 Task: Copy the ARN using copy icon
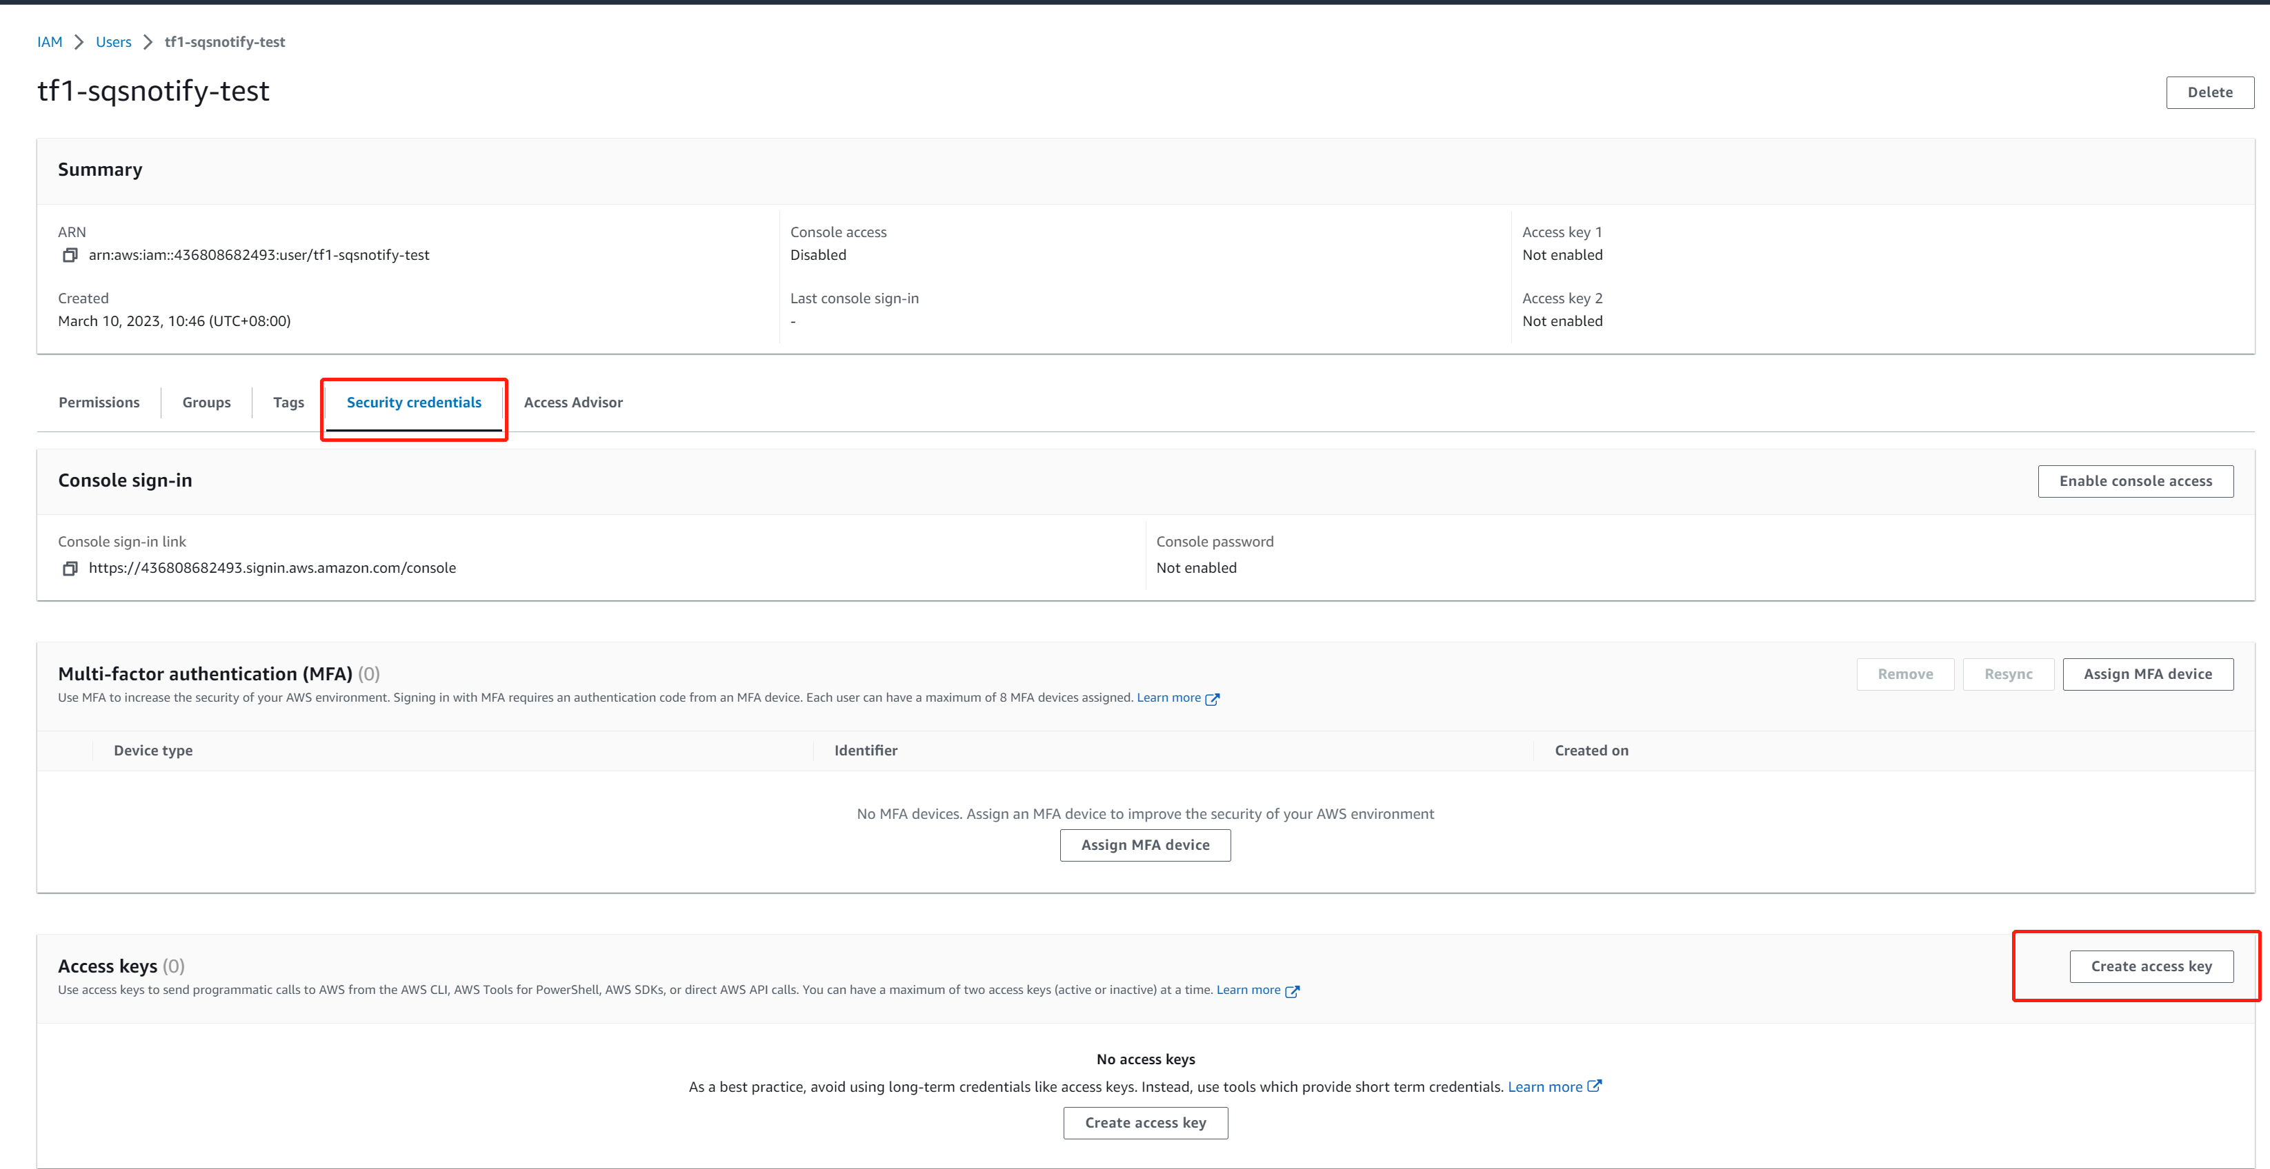tap(70, 255)
